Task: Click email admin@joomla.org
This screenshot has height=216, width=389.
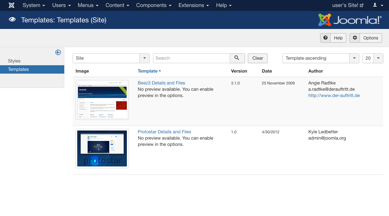Action: (327, 138)
